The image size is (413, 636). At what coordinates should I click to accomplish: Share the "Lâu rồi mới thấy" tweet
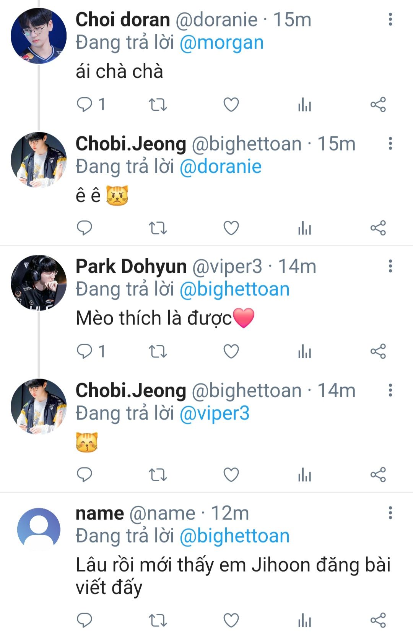point(378,620)
